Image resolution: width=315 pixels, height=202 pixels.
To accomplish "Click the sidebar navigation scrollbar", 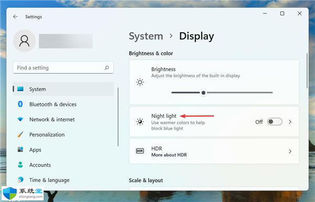I will (118, 117).
